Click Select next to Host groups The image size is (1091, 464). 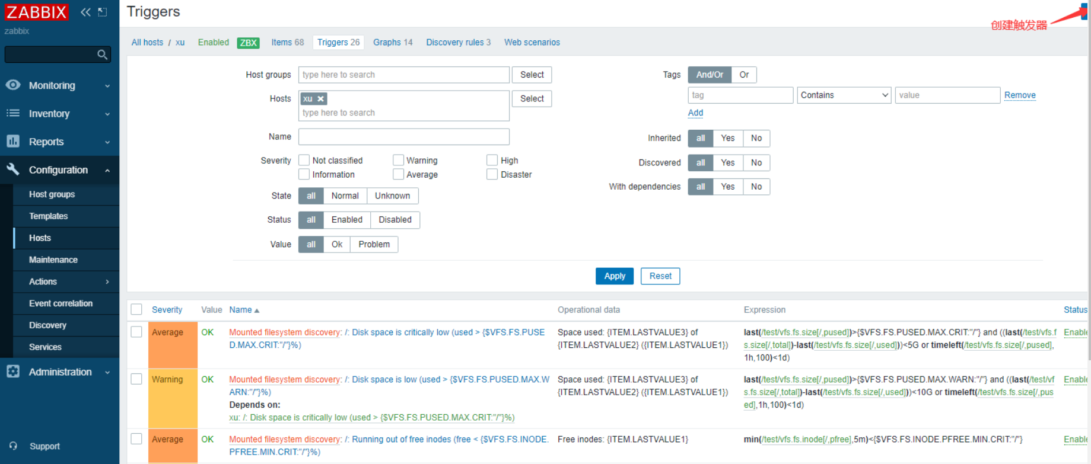(532, 75)
